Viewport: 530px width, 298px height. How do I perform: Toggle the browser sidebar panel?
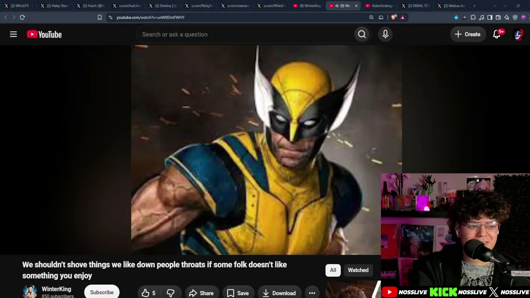(490, 17)
